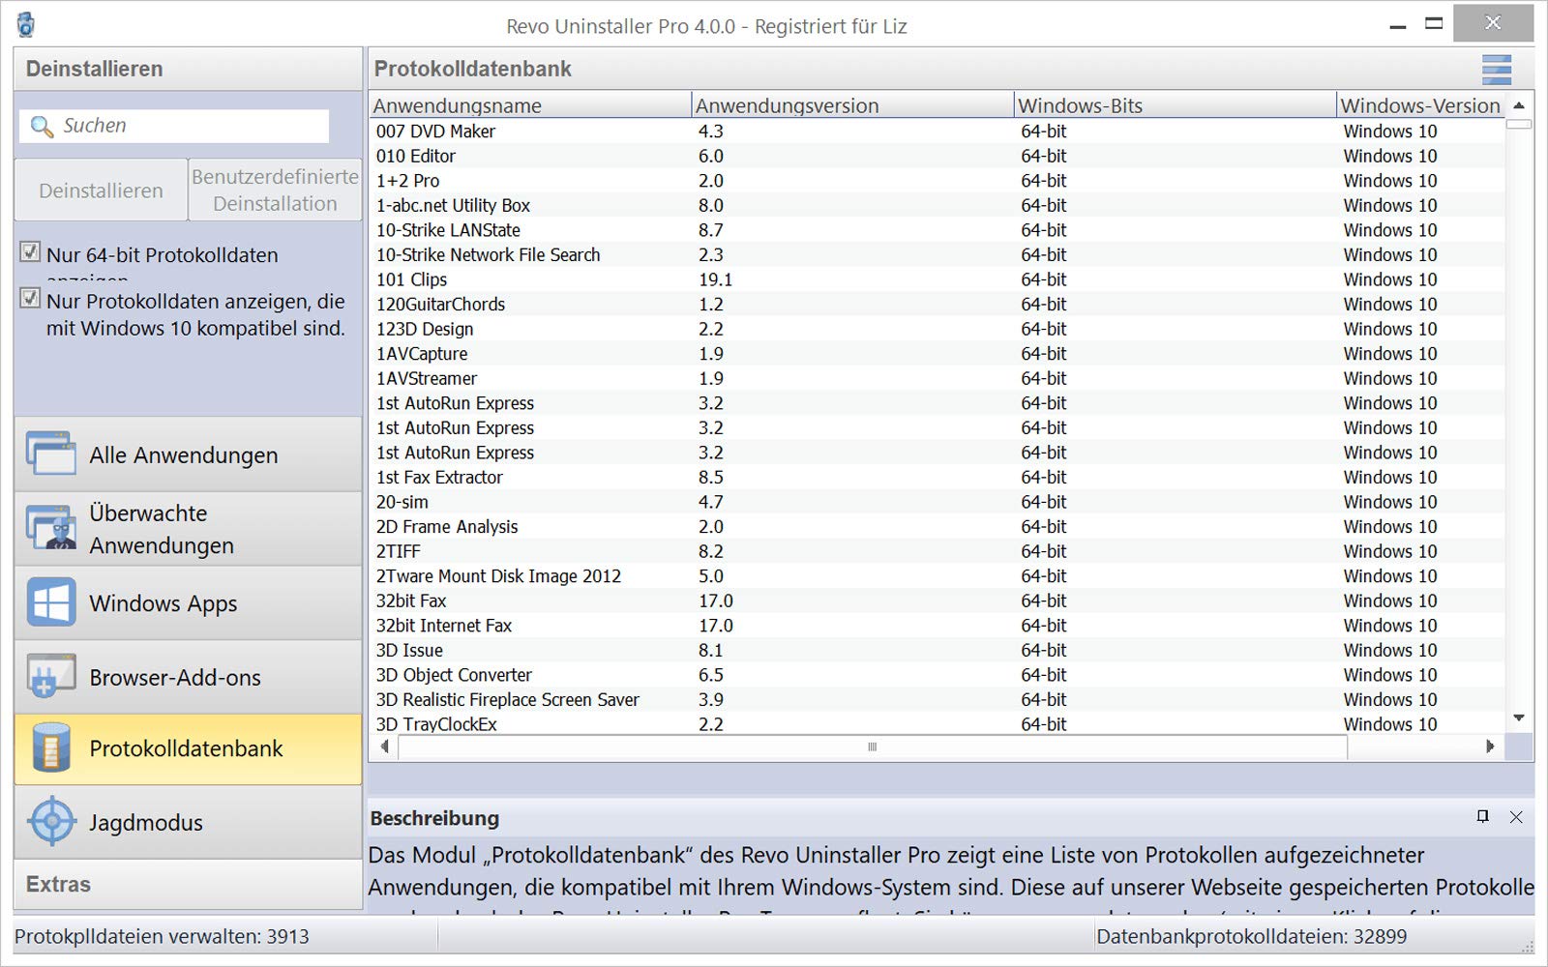1548x967 pixels.
Task: Sort by Windows-Version column header
Action: [x=1420, y=105]
